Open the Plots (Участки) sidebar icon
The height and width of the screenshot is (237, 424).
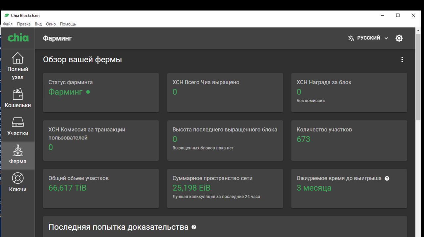pyautogui.click(x=18, y=122)
